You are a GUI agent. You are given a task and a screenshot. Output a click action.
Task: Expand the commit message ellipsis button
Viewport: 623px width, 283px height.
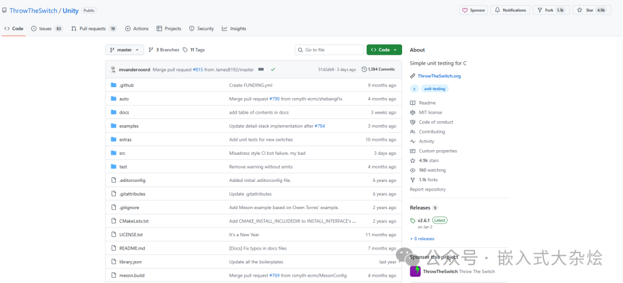tap(261, 69)
